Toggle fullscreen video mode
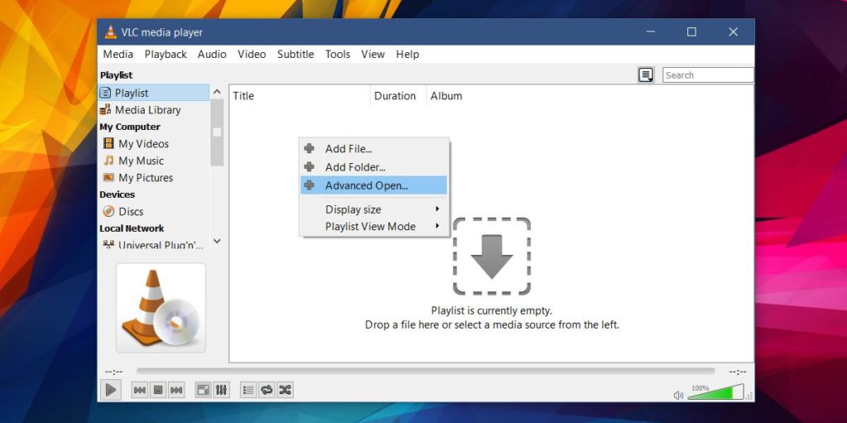Viewport: 847px width, 423px height. pyautogui.click(x=203, y=389)
